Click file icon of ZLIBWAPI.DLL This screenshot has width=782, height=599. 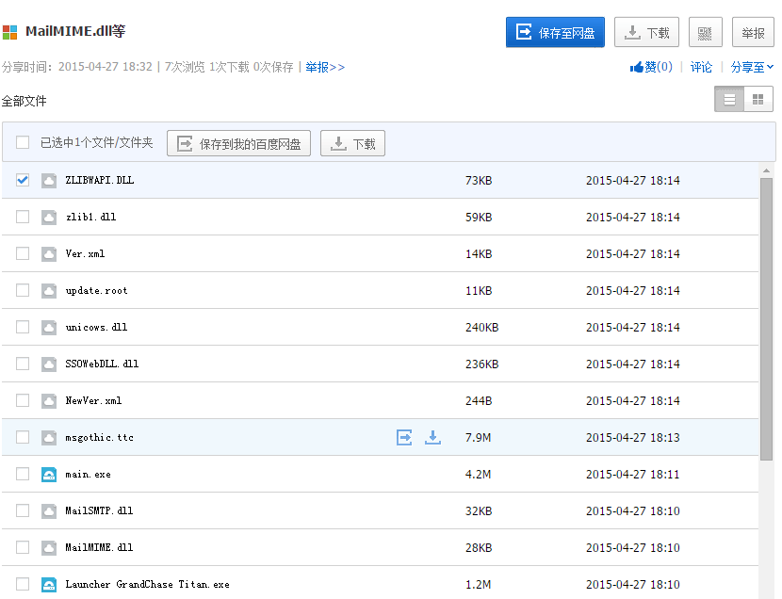[x=49, y=181]
